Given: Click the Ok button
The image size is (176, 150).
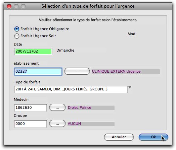Looking at the screenshot, I should (153, 137).
